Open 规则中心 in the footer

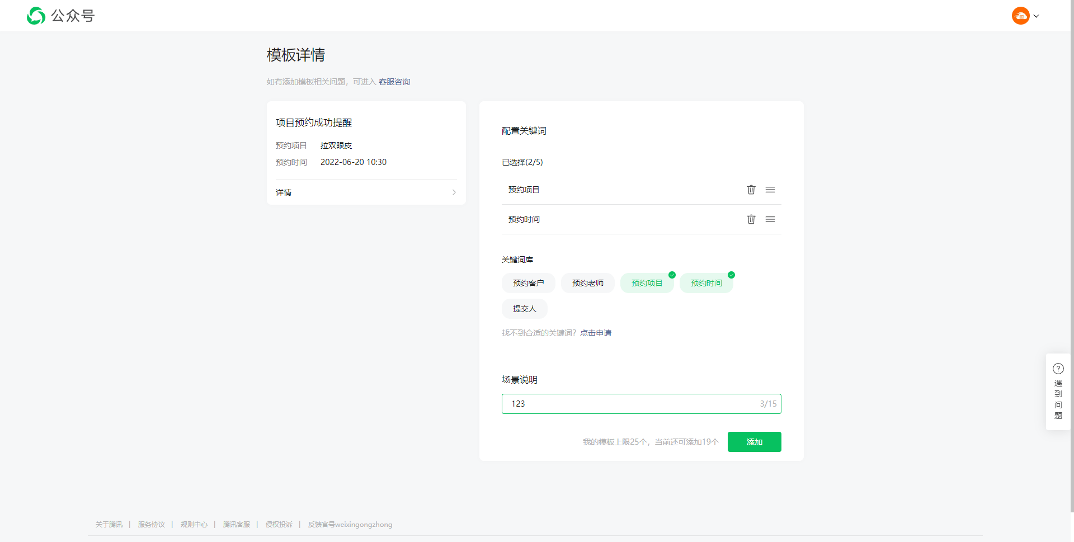pyautogui.click(x=194, y=525)
